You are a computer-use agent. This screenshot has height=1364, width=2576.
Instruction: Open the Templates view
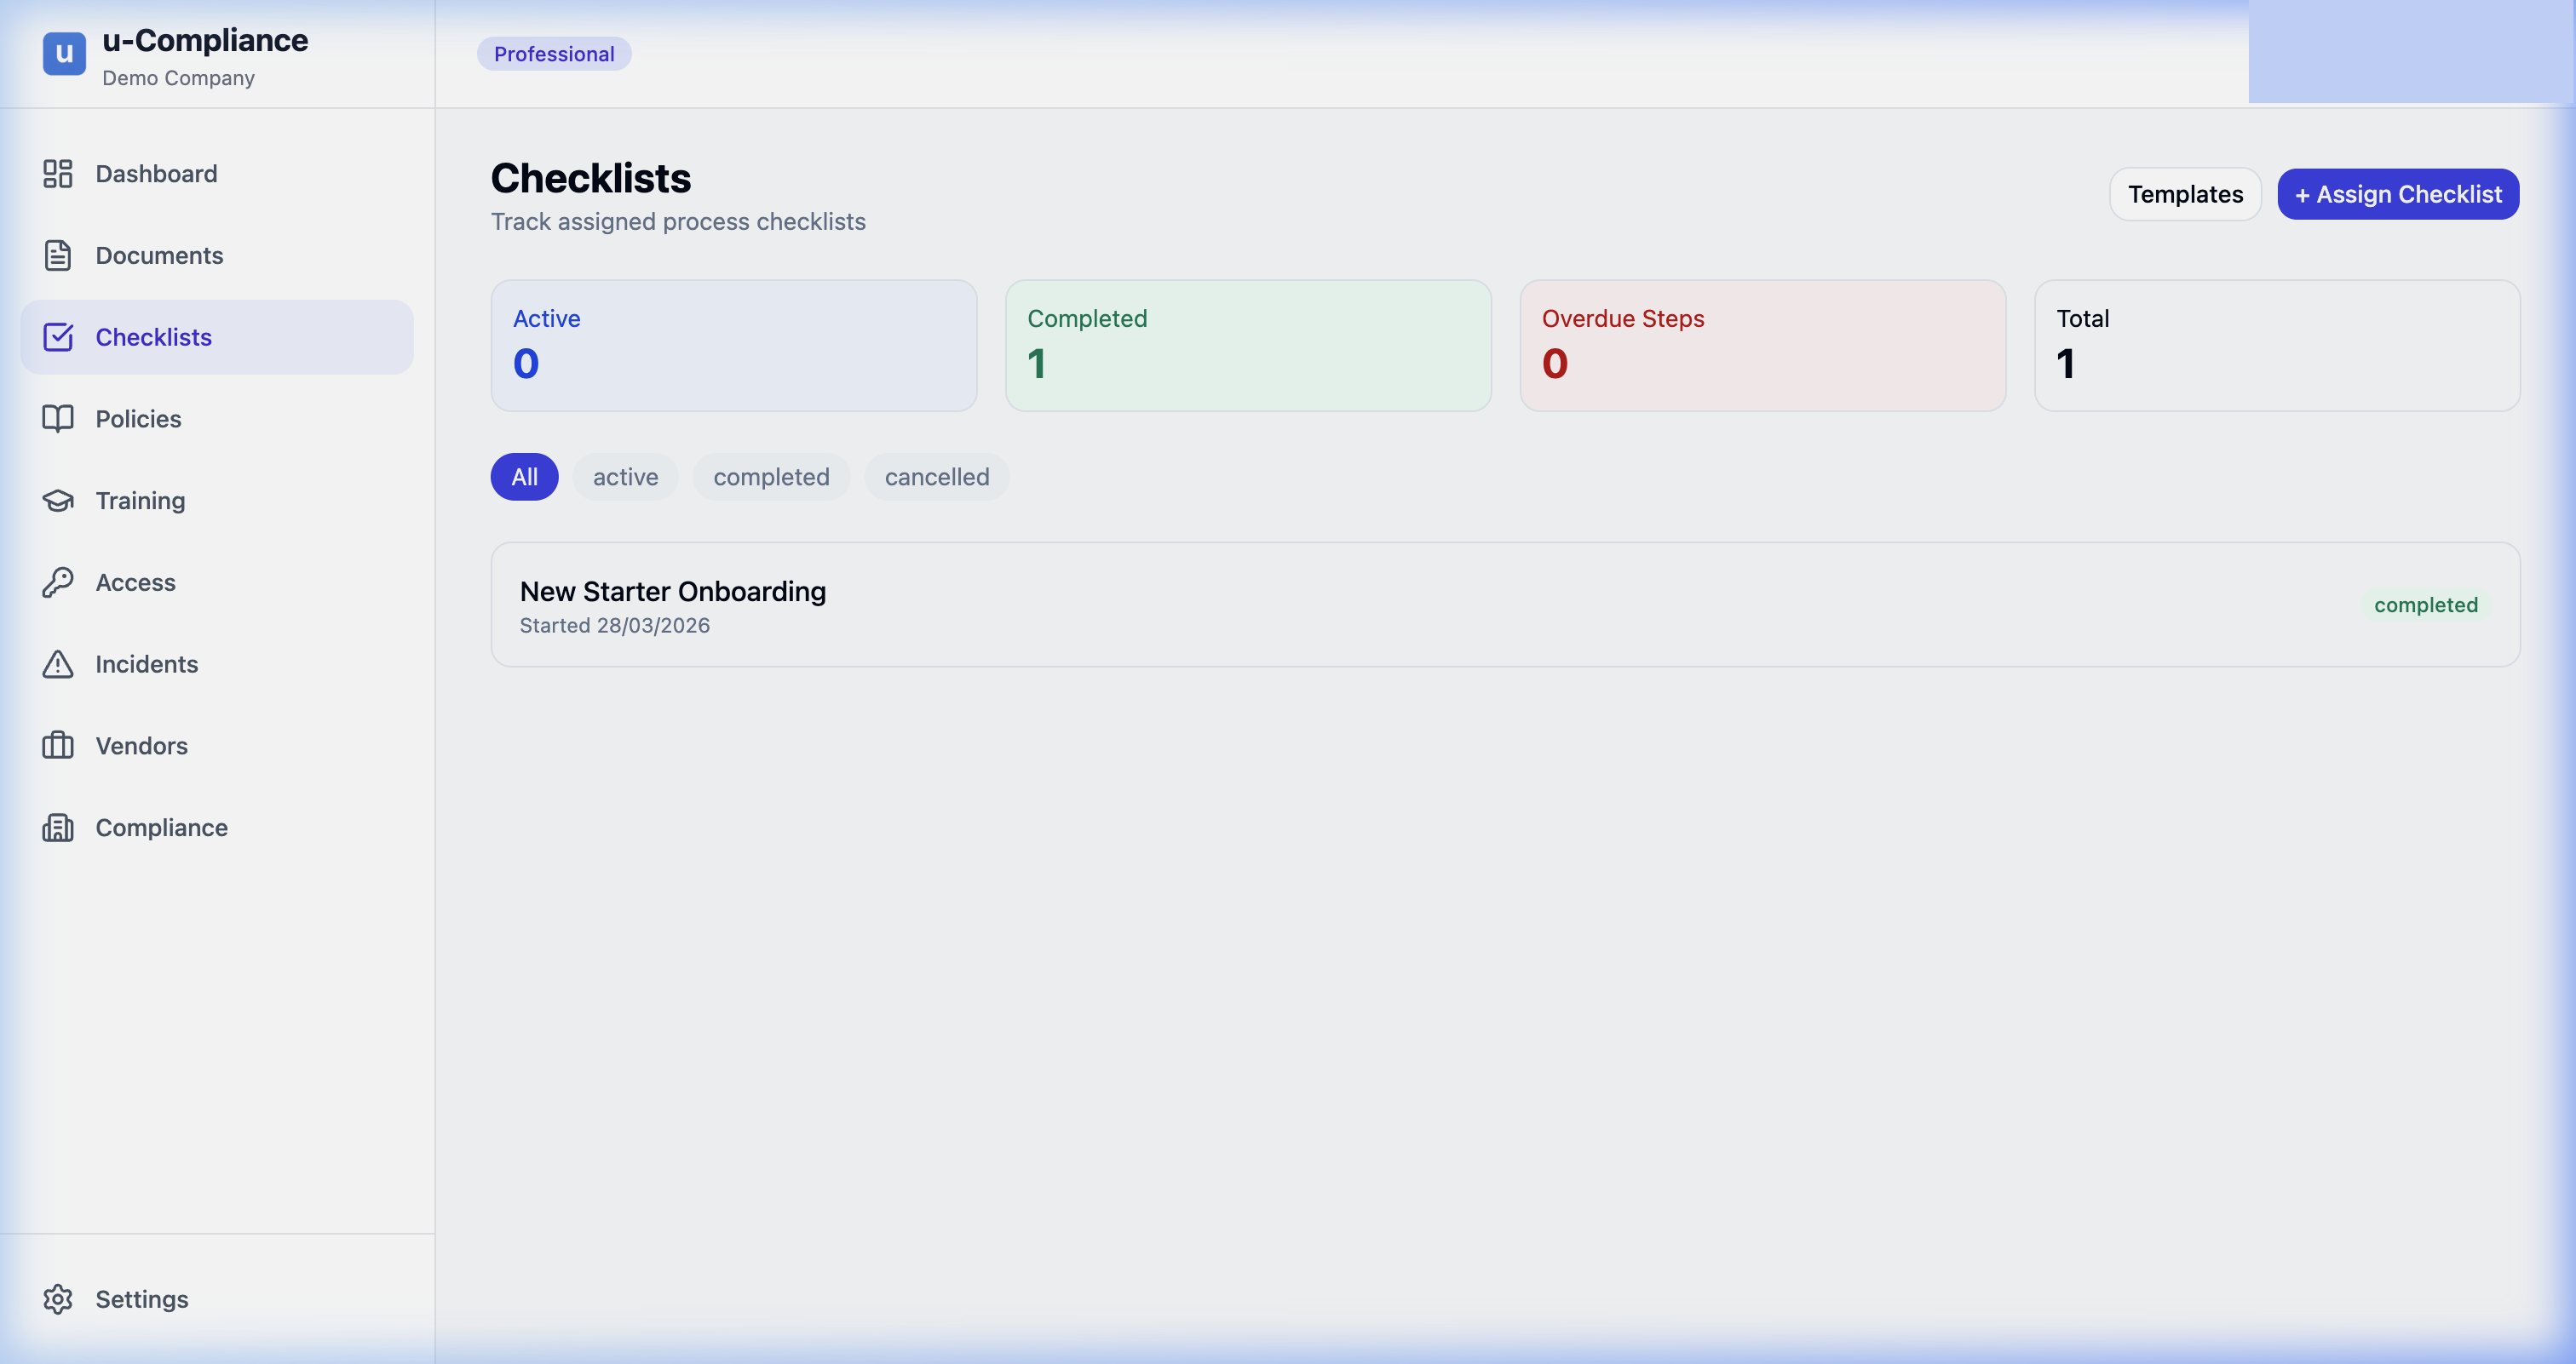(x=2185, y=194)
